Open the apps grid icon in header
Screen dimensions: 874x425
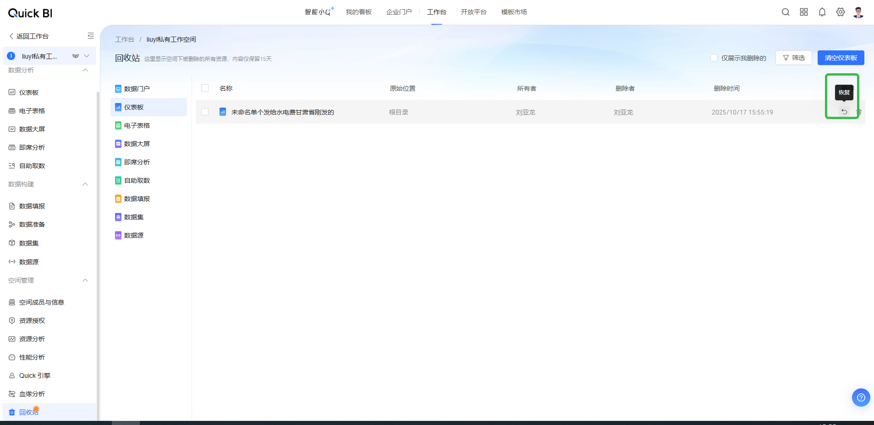[804, 12]
